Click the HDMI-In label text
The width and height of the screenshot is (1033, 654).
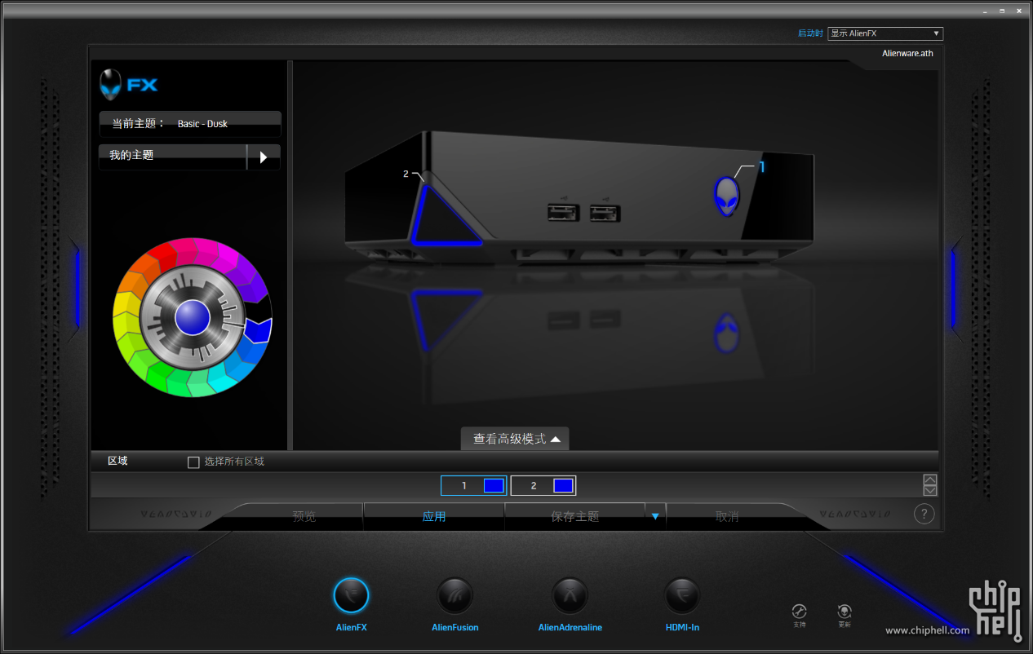click(682, 628)
